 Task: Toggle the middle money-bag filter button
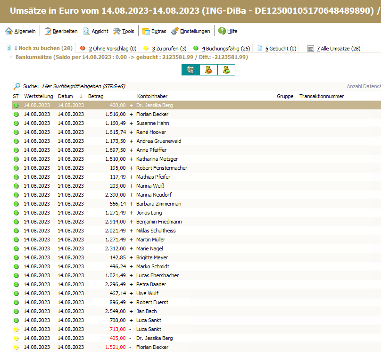[x=208, y=70]
